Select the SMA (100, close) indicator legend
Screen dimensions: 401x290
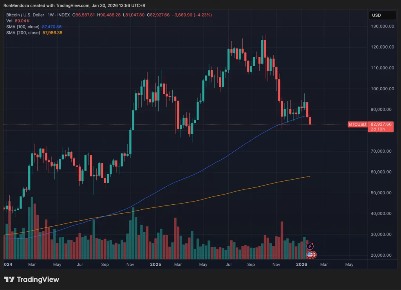point(23,27)
